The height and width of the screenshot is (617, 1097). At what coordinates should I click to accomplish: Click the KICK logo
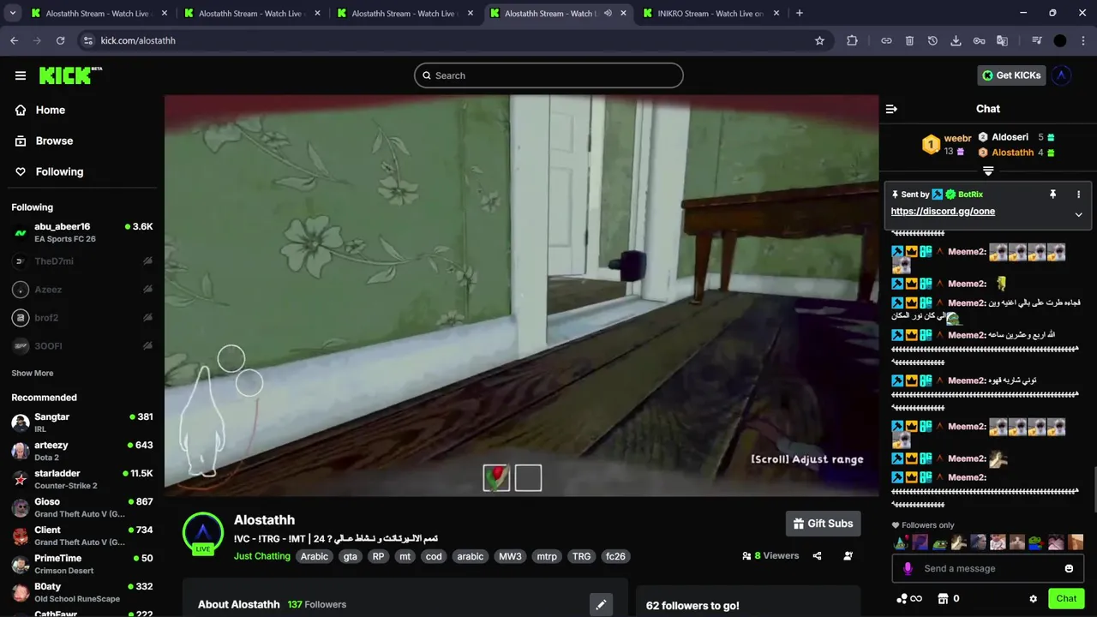pos(70,75)
